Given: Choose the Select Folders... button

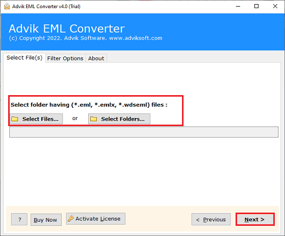Looking at the screenshot, I should point(119,119).
